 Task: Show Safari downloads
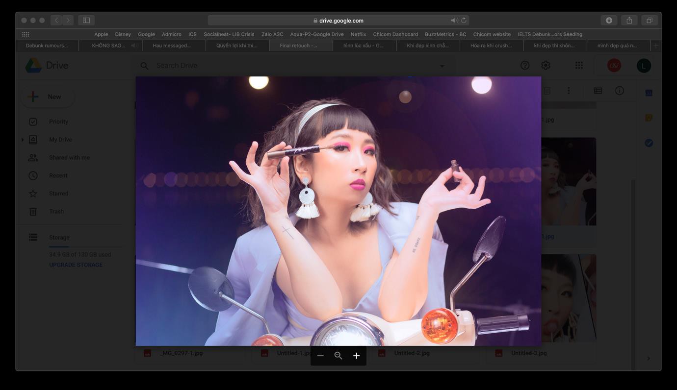pyautogui.click(x=609, y=20)
